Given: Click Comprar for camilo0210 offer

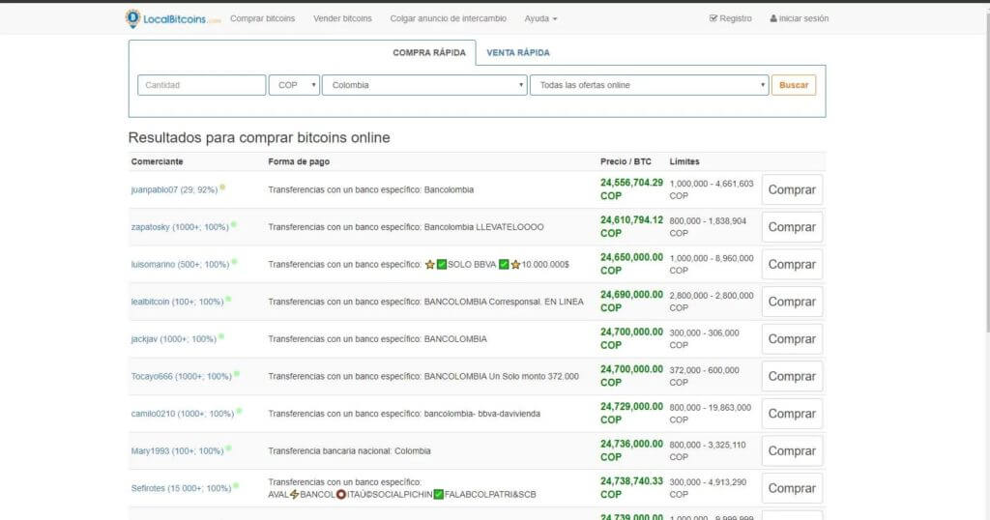Looking at the screenshot, I should (792, 414).
